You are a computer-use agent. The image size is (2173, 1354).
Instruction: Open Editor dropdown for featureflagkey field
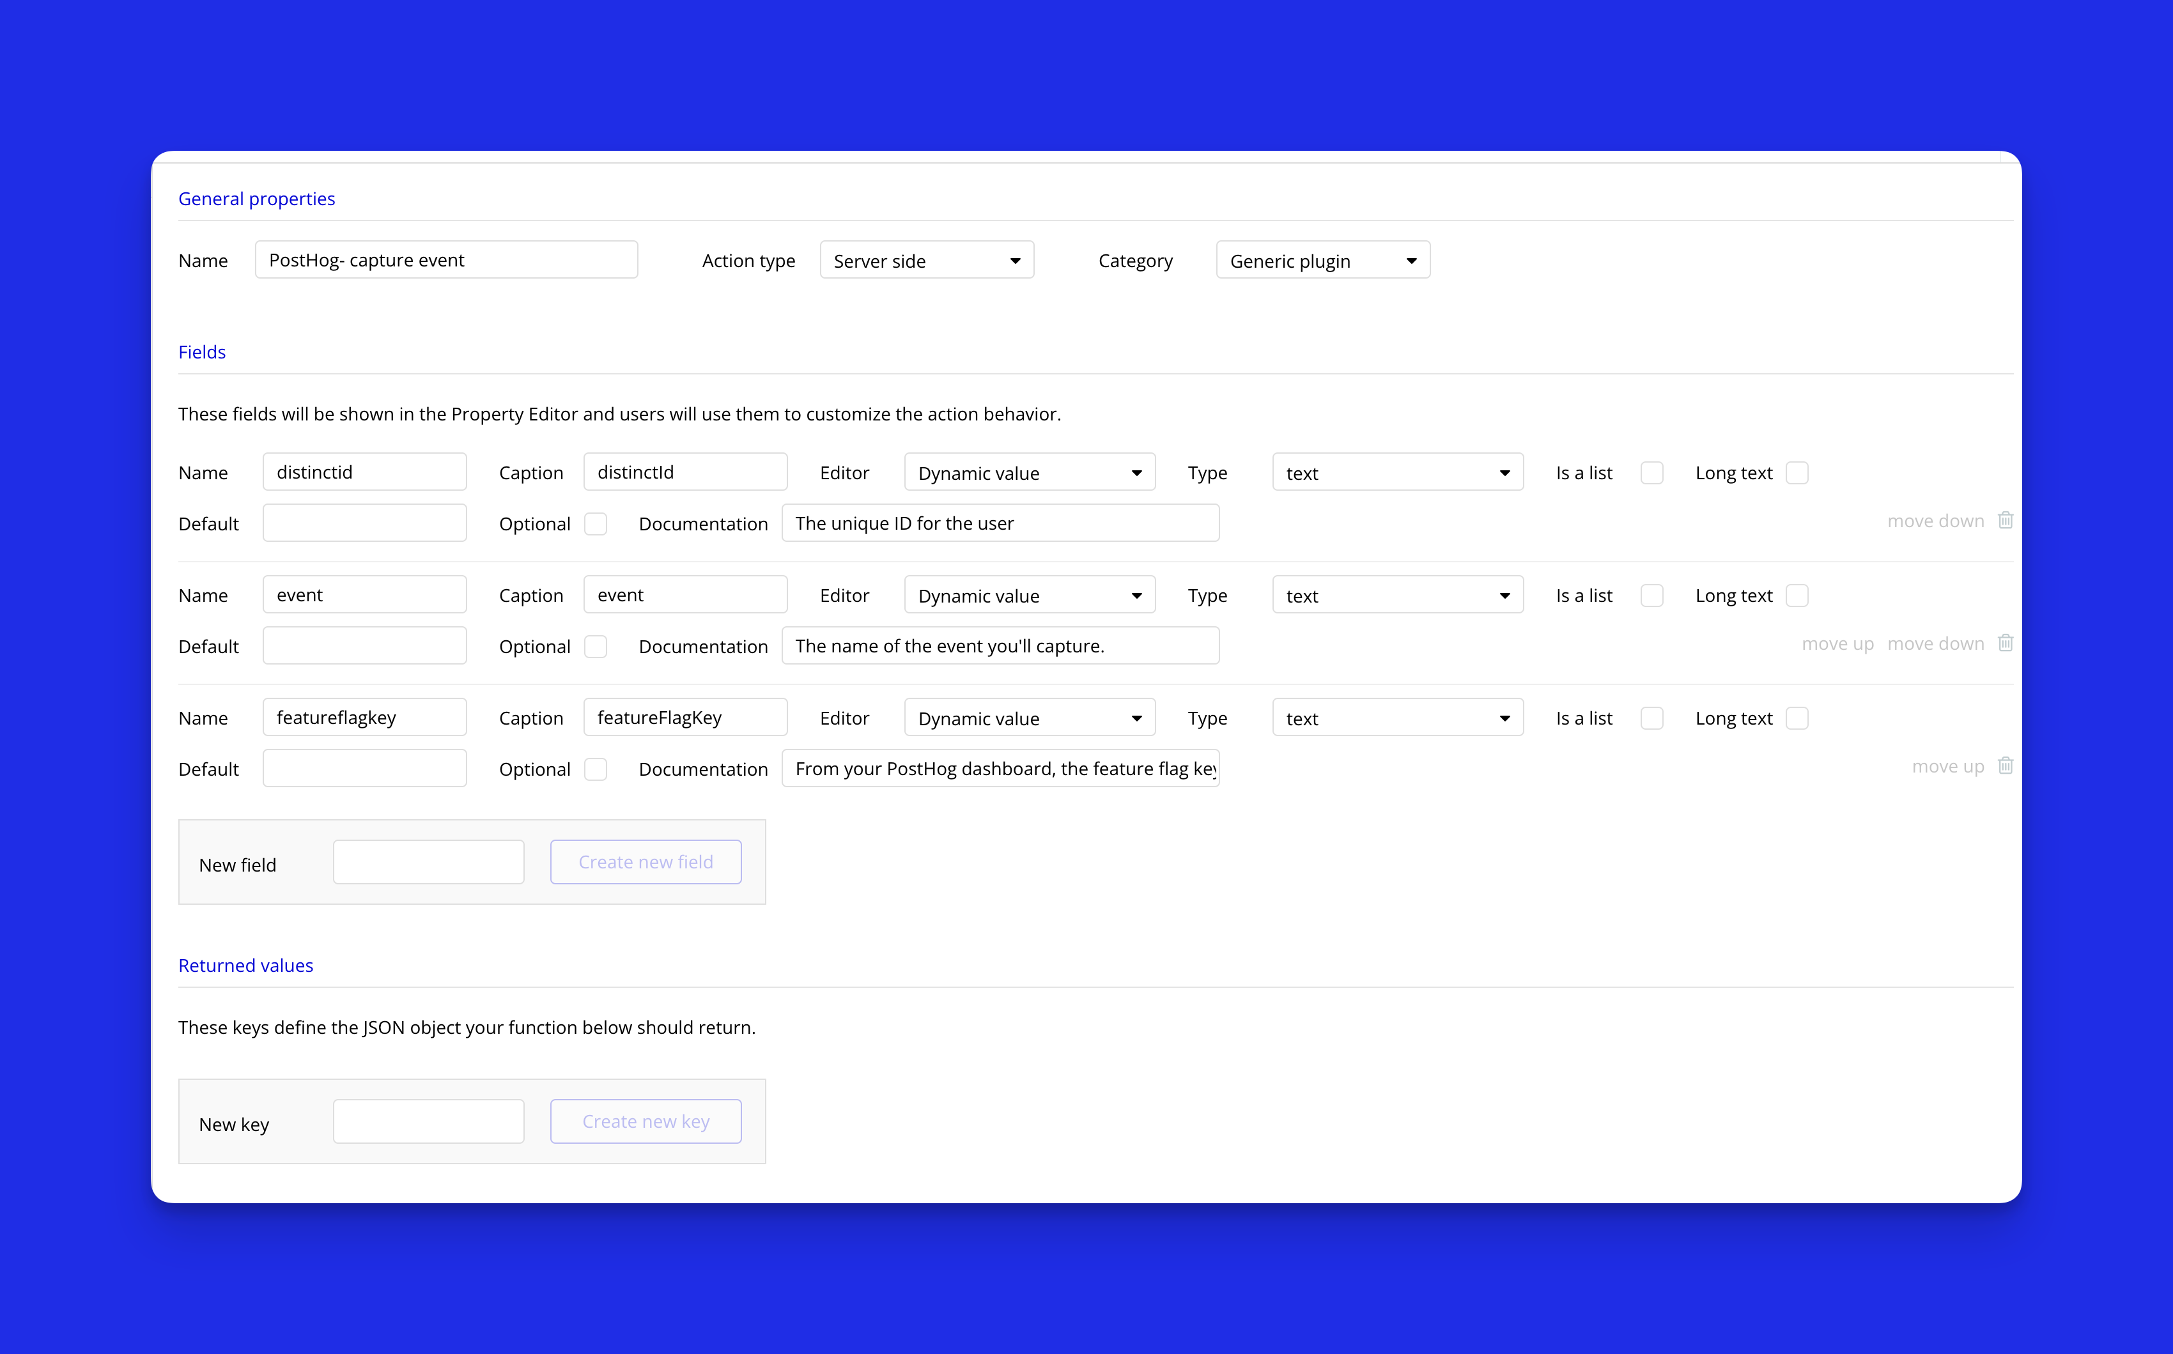pyautogui.click(x=1029, y=718)
